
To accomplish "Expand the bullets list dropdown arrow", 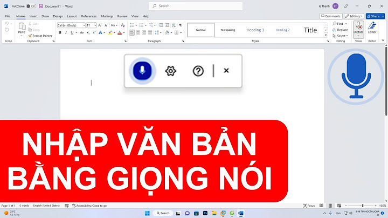I will 136,25.
